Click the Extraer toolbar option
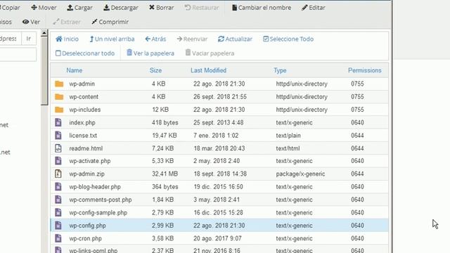Image resolution: width=450 pixels, height=253 pixels. 67,22
